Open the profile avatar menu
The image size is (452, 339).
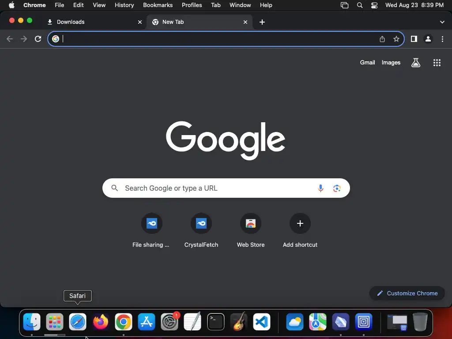point(428,39)
